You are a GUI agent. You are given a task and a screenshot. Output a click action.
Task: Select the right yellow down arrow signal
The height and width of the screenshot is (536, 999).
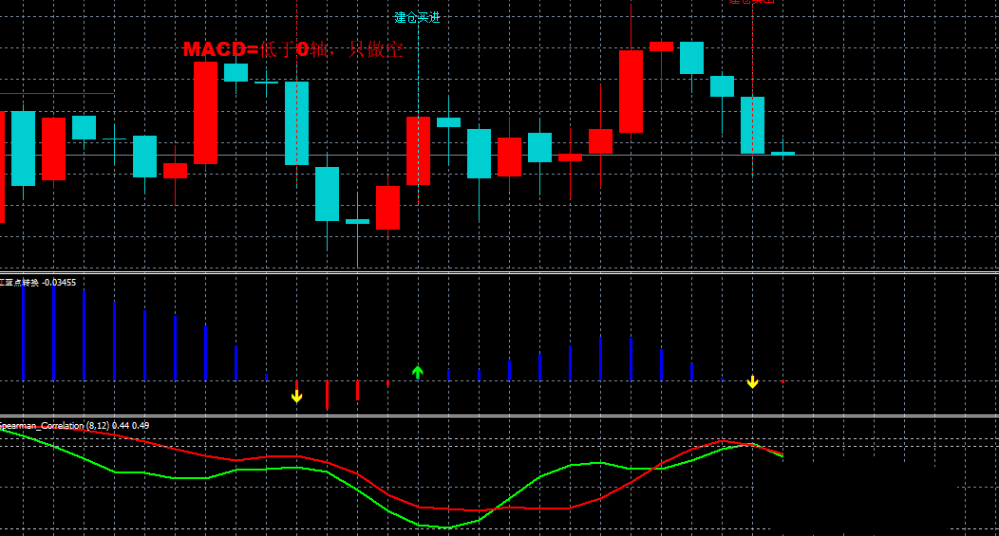[752, 382]
